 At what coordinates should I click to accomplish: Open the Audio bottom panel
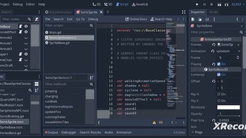(x=108, y=132)
